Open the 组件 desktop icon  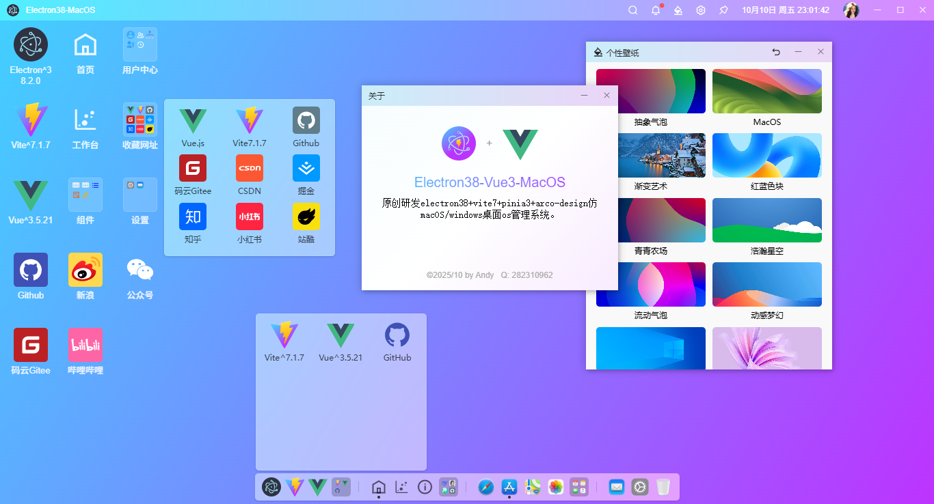pos(85,195)
